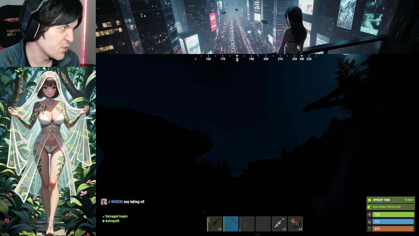Click the water cup thirst icon
This screenshot has width=419, height=236.
pyautogui.click(x=370, y=222)
